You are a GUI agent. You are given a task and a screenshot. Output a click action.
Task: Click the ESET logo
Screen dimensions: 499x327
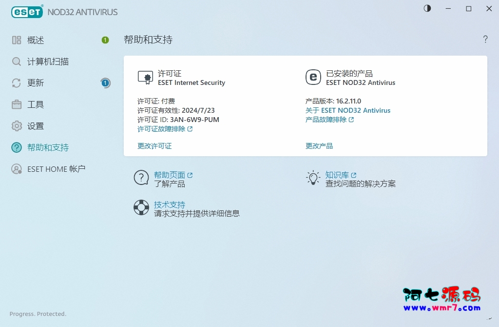(x=27, y=12)
